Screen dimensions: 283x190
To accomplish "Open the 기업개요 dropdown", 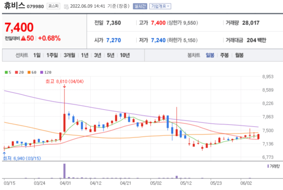I will (x=160, y=6).
